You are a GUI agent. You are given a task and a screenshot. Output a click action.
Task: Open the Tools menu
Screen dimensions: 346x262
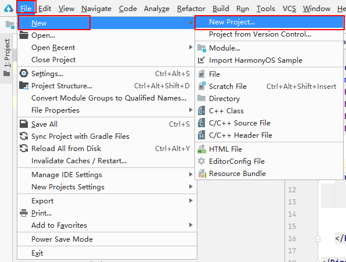click(266, 8)
